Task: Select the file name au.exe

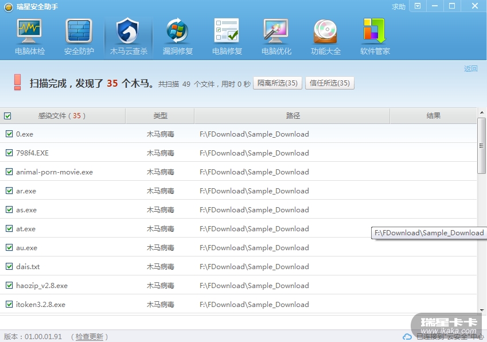Action: point(27,248)
